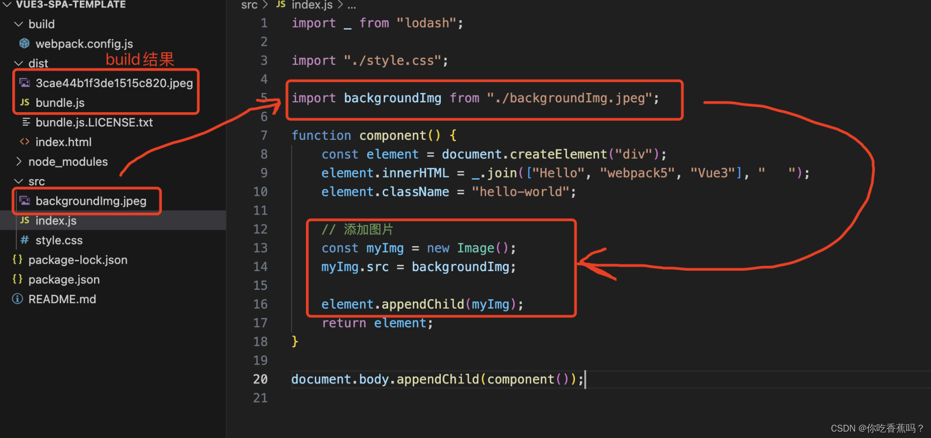This screenshot has height=438, width=931.
Task: Click document.body on line 20
Action: click(340, 379)
